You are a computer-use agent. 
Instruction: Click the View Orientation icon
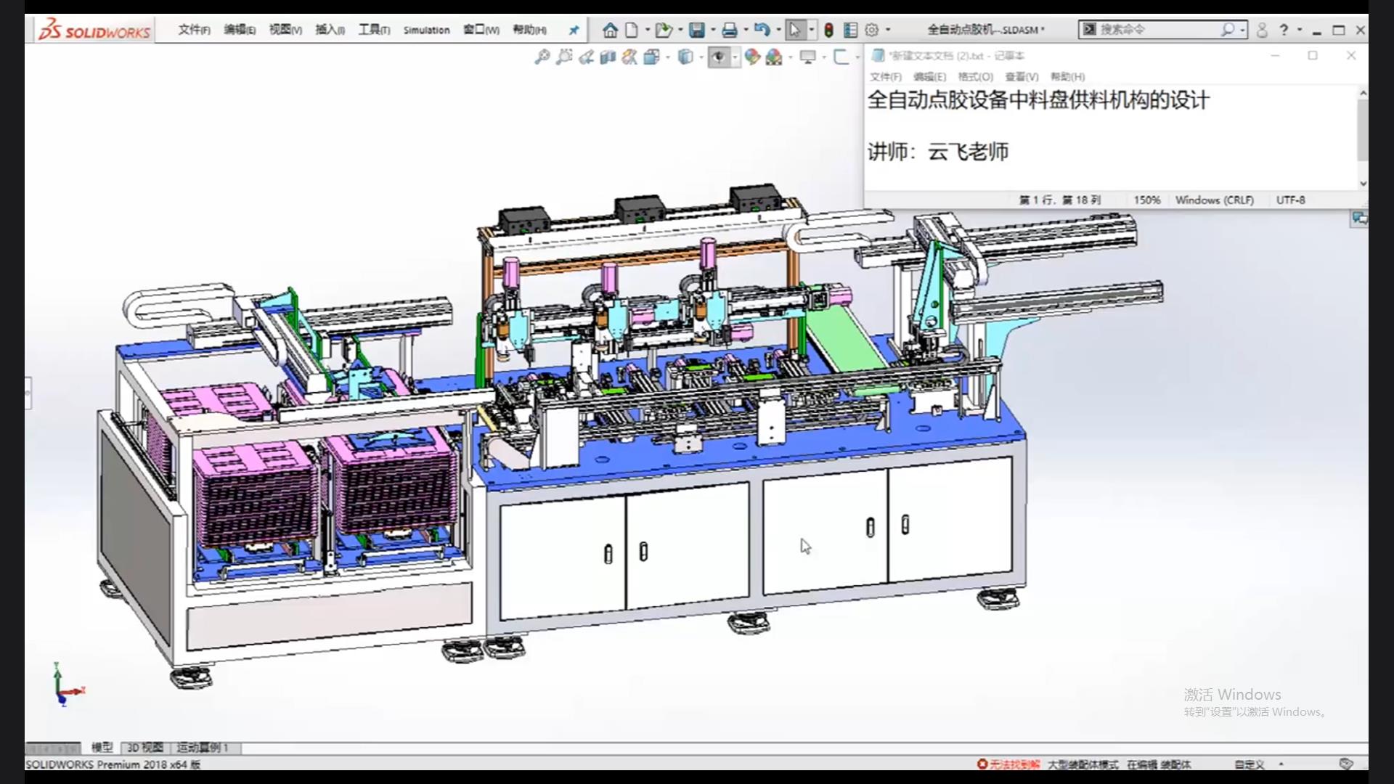[x=651, y=57]
